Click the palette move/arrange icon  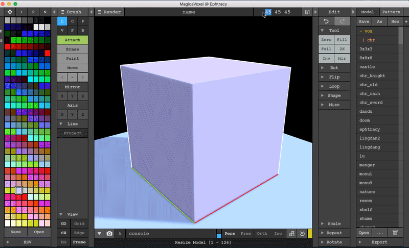(x=10, y=12)
